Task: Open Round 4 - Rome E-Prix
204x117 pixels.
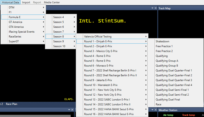Action: click(112, 56)
